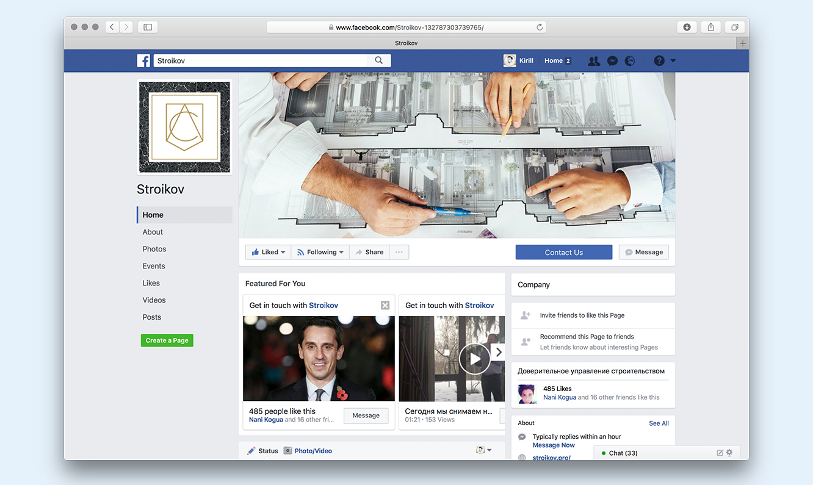The width and height of the screenshot is (813, 485).
Task: Open Photos in page sidebar
Action: coord(154,249)
